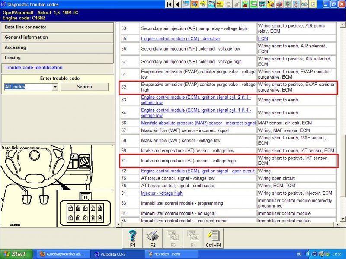Open the ignition signal cyl. 1 & 4 voltage low link
Image resolution: width=346 pixels, height=259 pixels.
click(196, 113)
